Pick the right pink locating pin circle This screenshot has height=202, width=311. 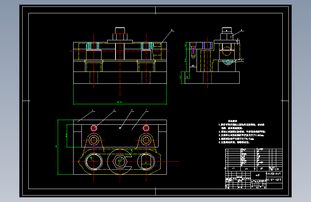point(146,128)
